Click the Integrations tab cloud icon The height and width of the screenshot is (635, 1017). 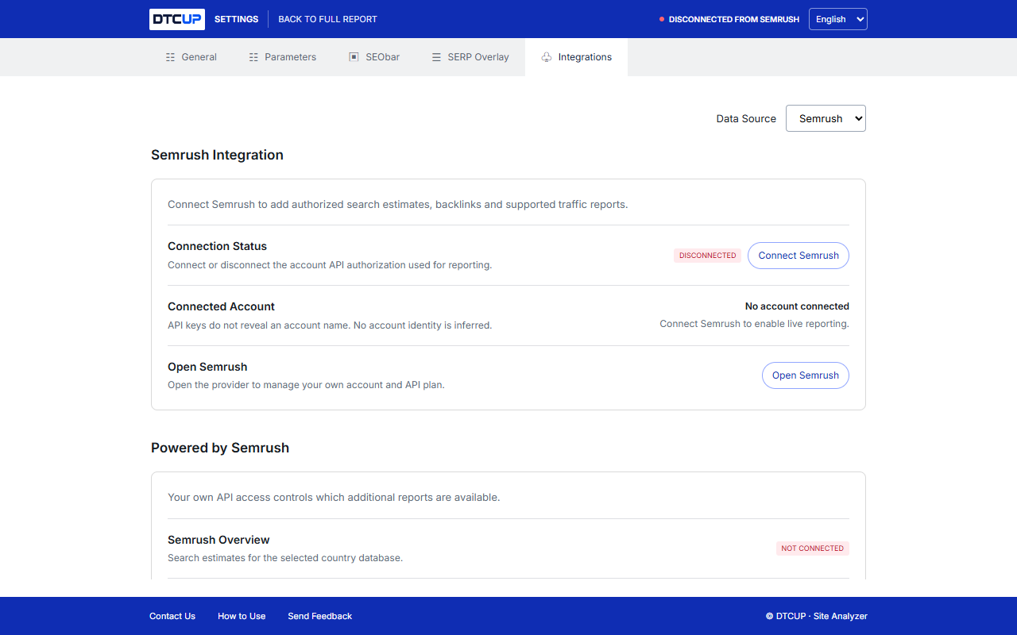pyautogui.click(x=547, y=57)
